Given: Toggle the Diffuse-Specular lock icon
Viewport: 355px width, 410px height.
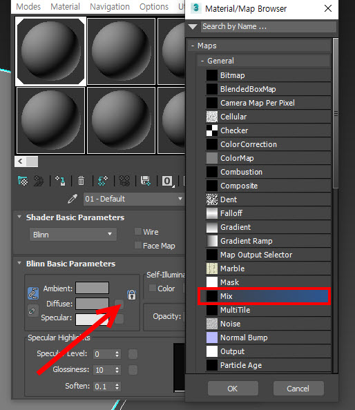Looking at the screenshot, I should point(32,311).
